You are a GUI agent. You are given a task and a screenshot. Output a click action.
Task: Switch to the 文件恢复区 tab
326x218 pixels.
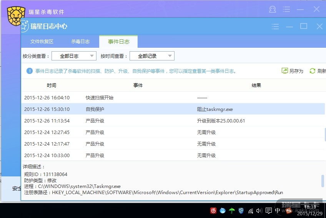coord(42,42)
